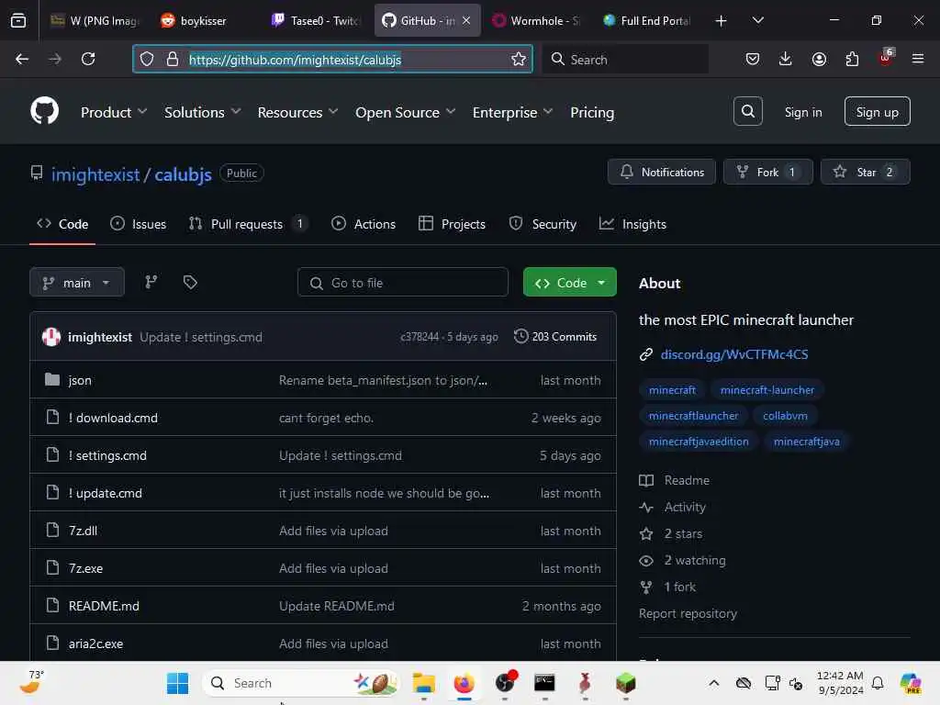Click the padlock site security icon

coord(172,59)
